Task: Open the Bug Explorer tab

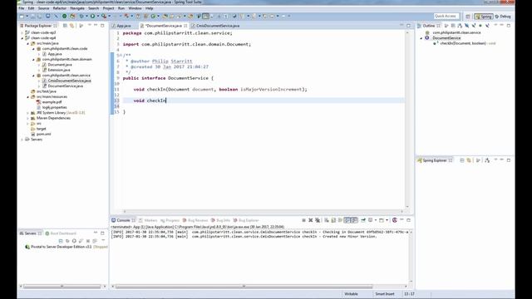Action: [x=249, y=220]
